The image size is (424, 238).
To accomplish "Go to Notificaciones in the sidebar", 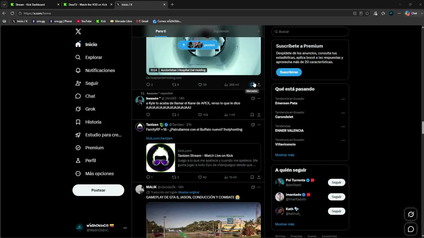I will click(x=95, y=70).
